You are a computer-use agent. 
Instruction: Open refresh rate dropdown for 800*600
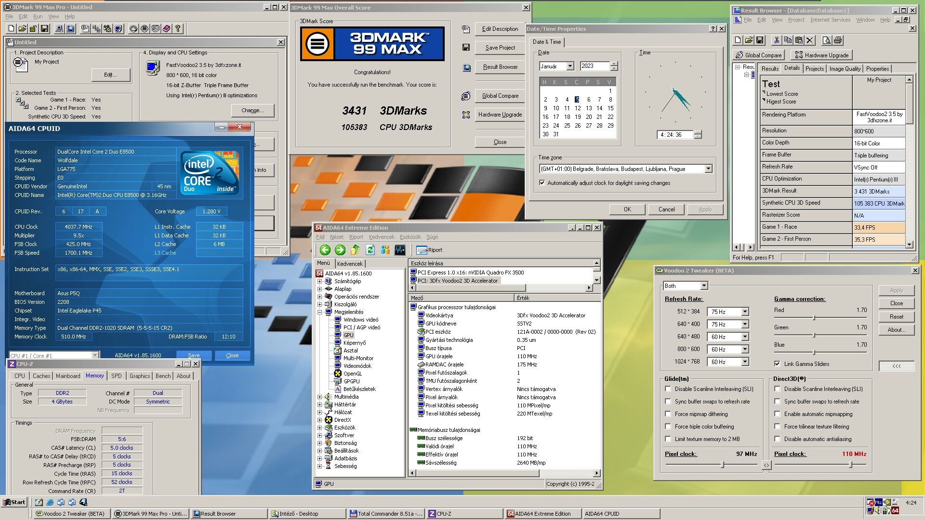coord(745,350)
